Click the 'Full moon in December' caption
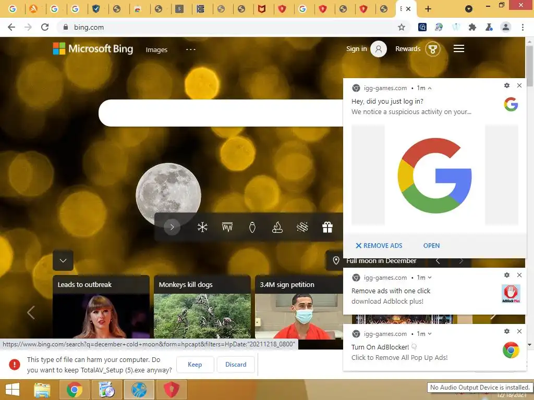Screen dimensions: 534x400 tap(381, 261)
